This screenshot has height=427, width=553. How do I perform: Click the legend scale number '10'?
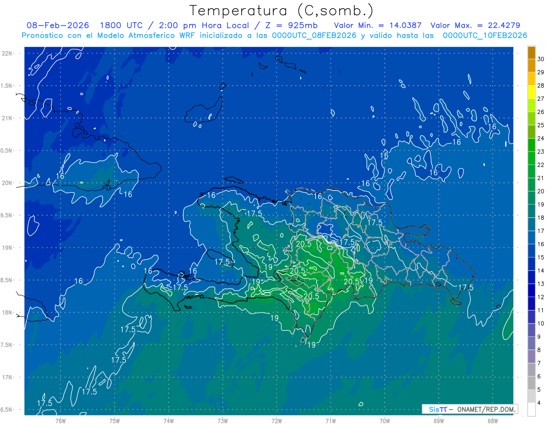click(x=541, y=323)
